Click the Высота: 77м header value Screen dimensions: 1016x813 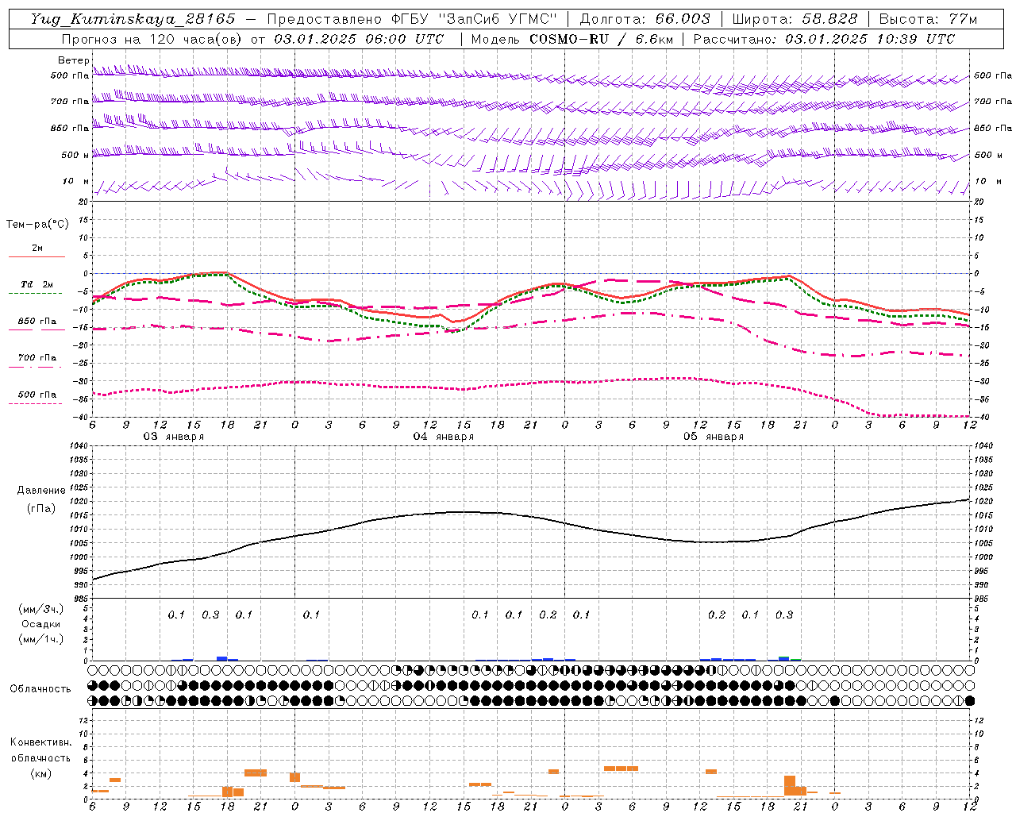click(929, 19)
